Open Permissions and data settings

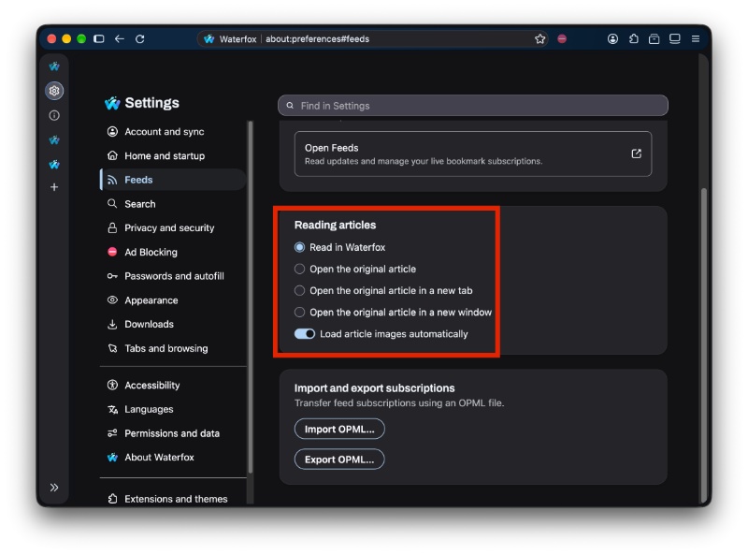coord(173,433)
